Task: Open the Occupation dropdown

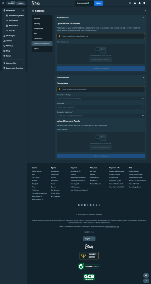Action: tap(101, 107)
